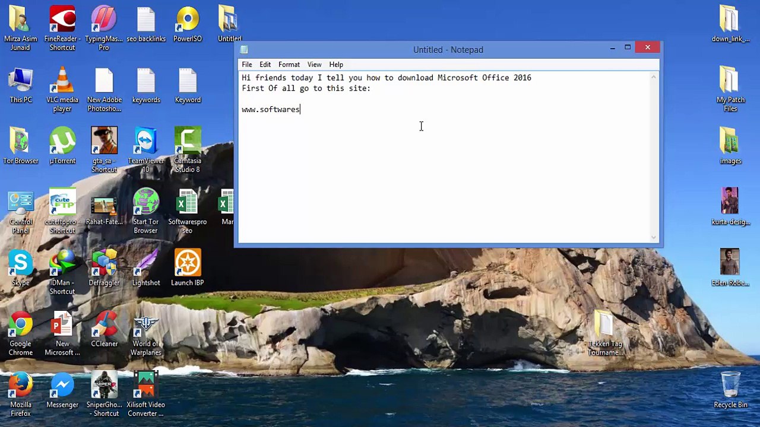Viewport: 760px width, 427px height.
Task: Select the TypingMaster Pro desktop icon
Action: 104,28
